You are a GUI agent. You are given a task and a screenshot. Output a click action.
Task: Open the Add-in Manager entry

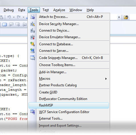[69, 72]
